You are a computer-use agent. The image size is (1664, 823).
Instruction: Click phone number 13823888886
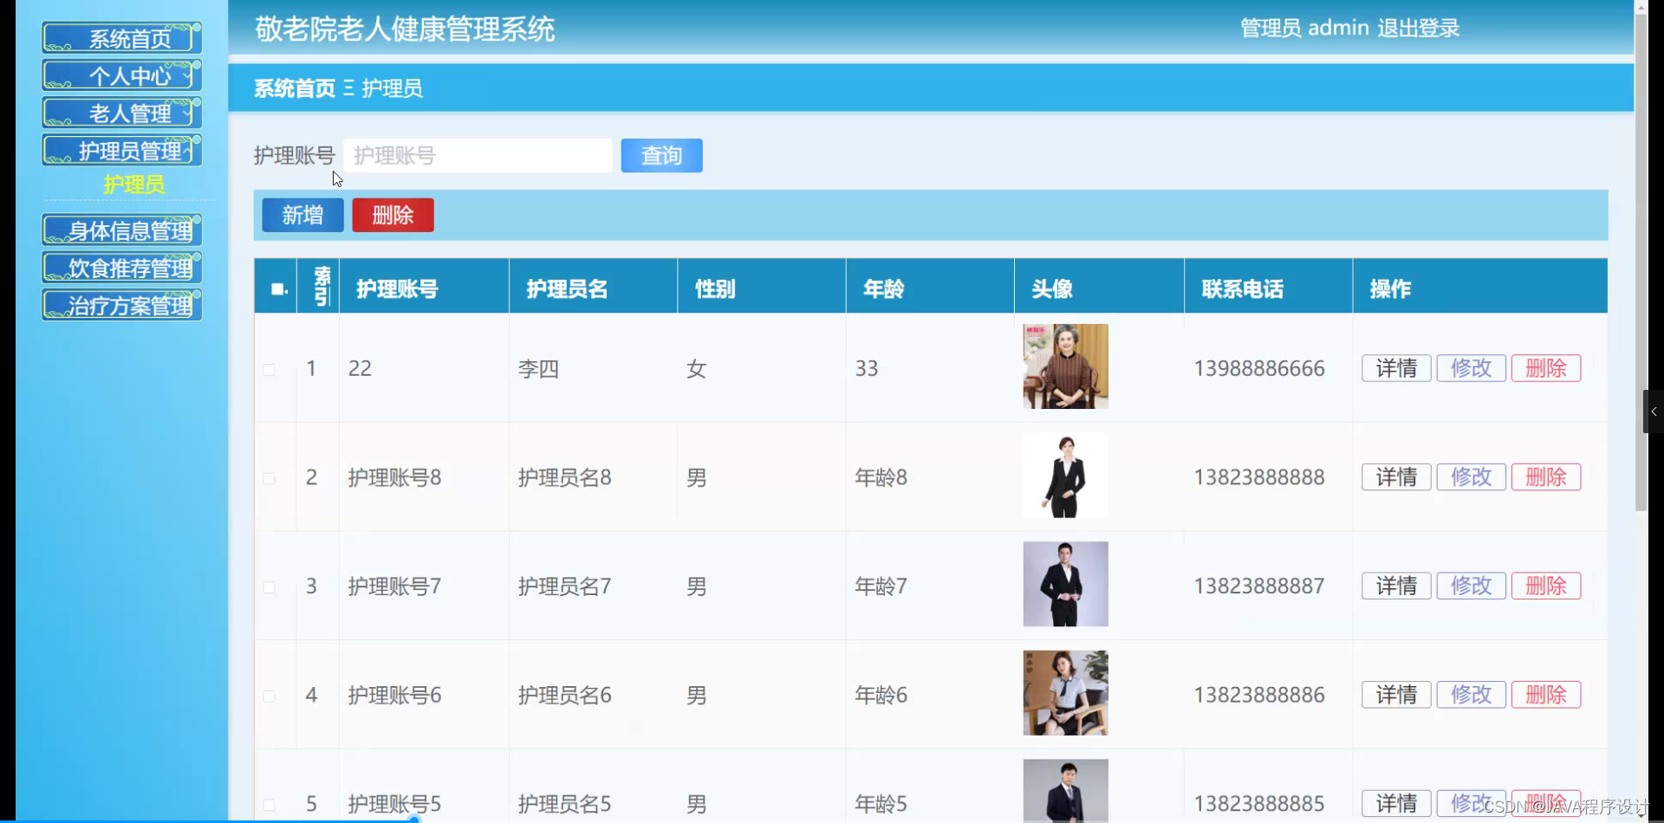coord(1259,695)
